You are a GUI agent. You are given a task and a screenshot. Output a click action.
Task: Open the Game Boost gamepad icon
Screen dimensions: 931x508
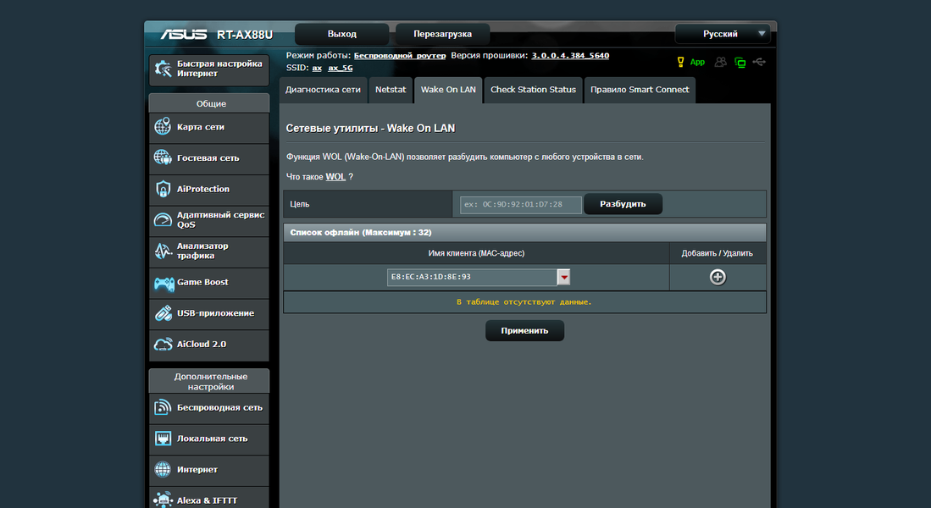coord(163,283)
